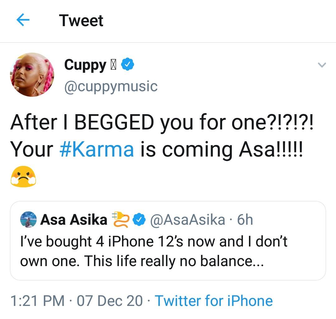
Task: Click Cuppy's blue verified badge
Action: tap(128, 65)
